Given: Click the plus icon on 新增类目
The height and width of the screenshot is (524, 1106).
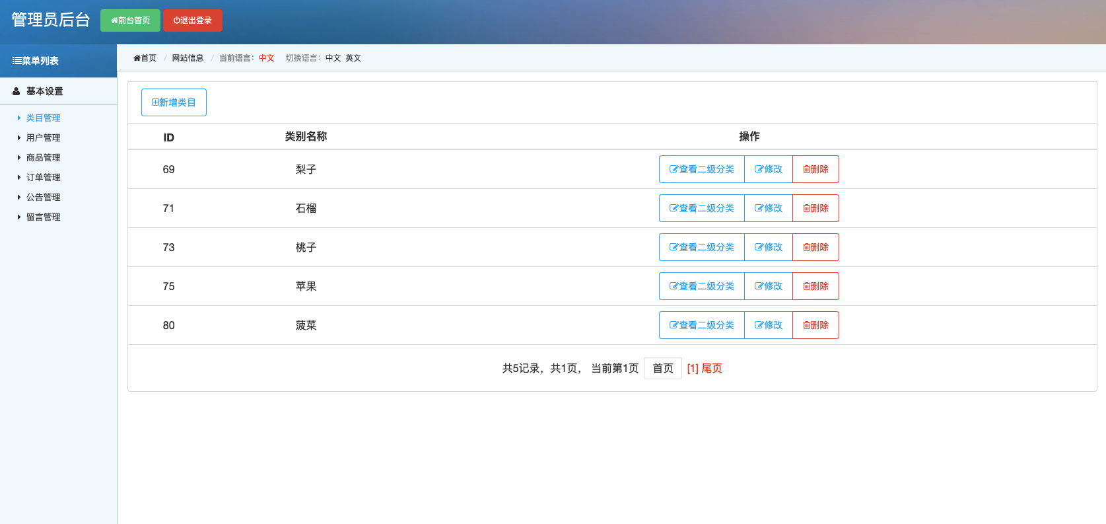Looking at the screenshot, I should (155, 102).
